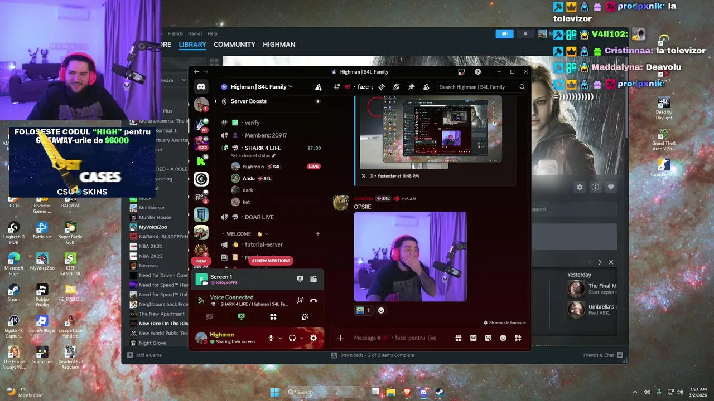Screen dimensions: 714x401
Task: Click Steam announcements megaphone button
Action: pyautogui.click(x=504, y=34)
